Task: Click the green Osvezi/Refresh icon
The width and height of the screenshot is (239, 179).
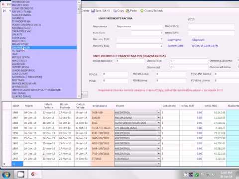Action: [x=142, y=11]
